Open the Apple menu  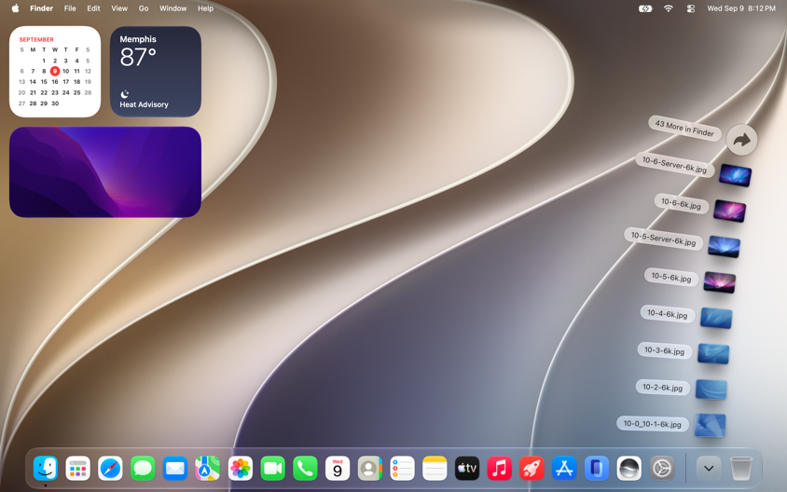[15, 8]
